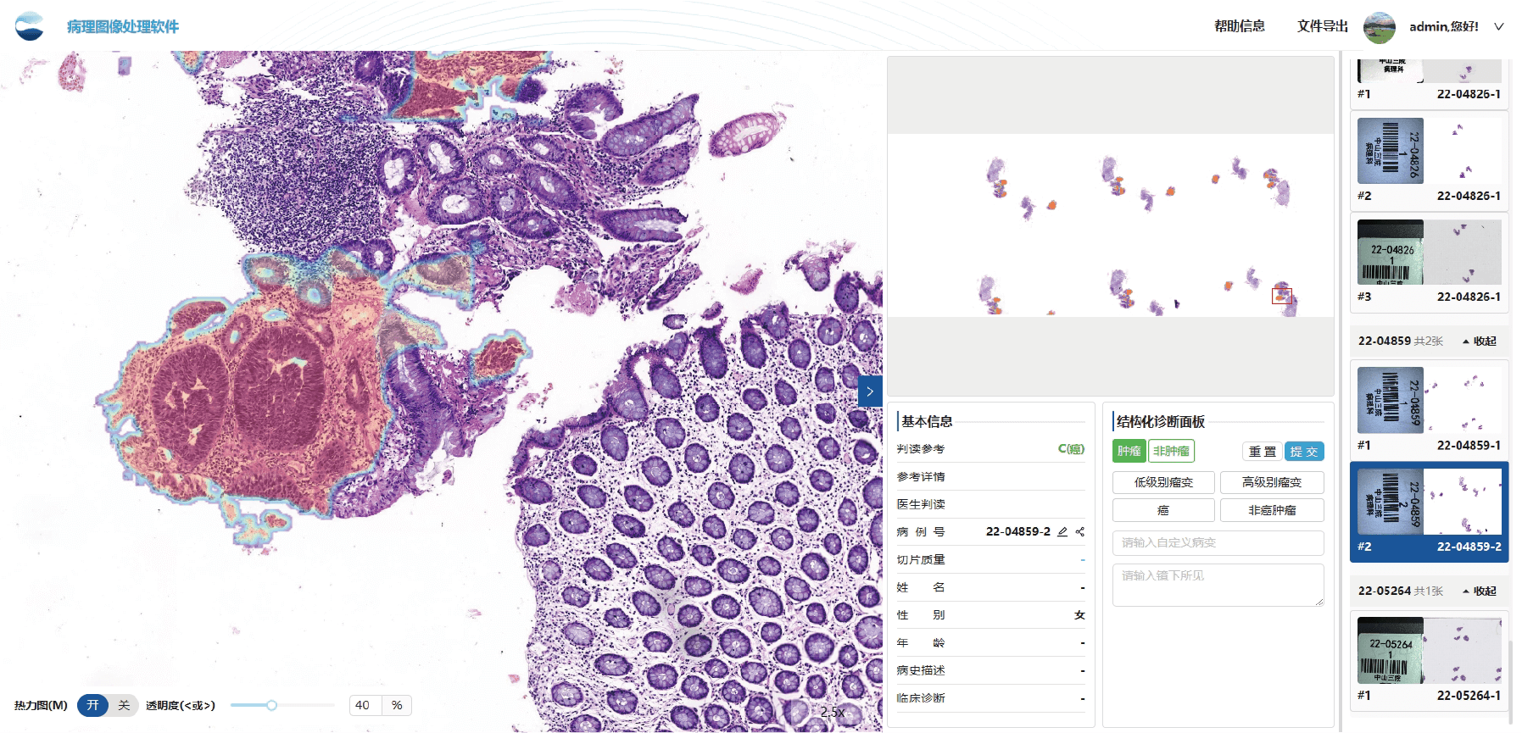Click the 热力图(M) label

coord(41,705)
